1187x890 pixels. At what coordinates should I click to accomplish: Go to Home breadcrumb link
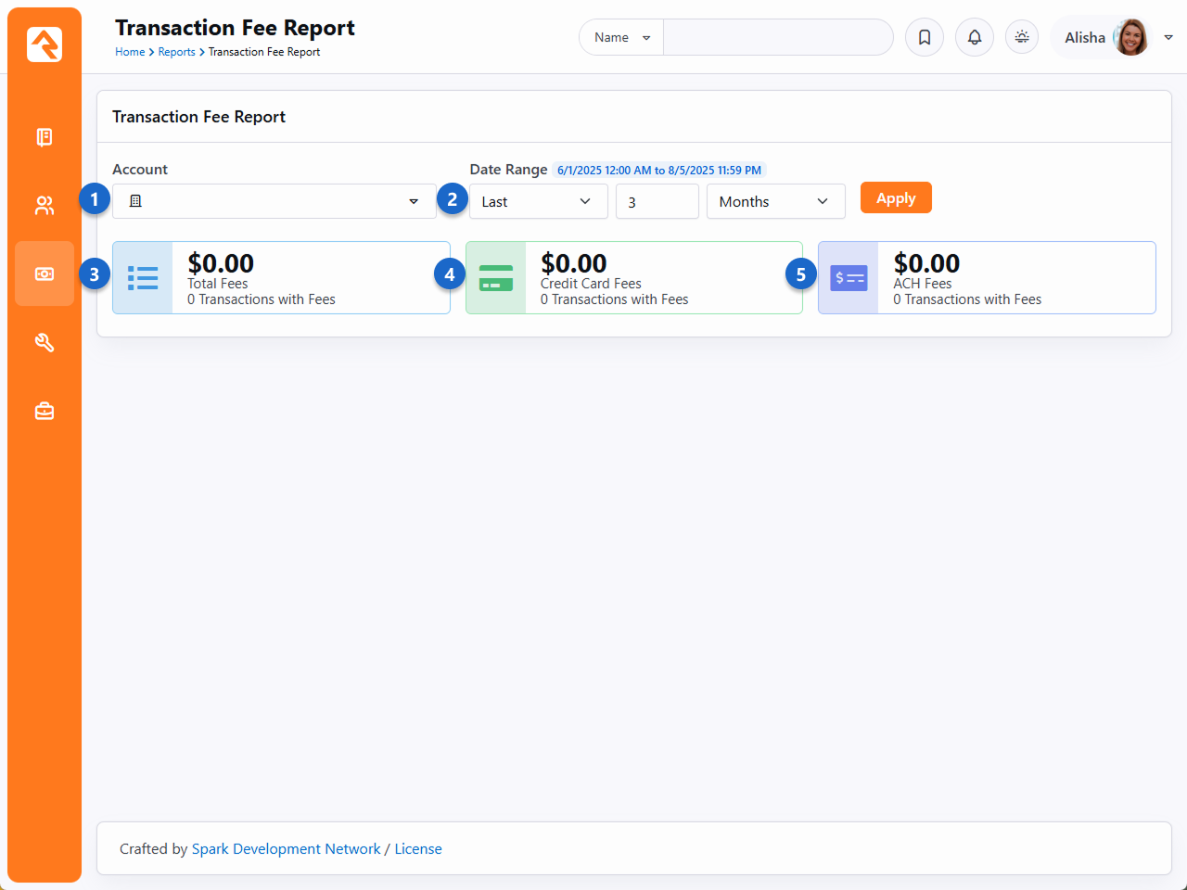(x=130, y=52)
